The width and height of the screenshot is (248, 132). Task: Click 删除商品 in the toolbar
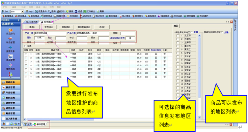[33, 16]
